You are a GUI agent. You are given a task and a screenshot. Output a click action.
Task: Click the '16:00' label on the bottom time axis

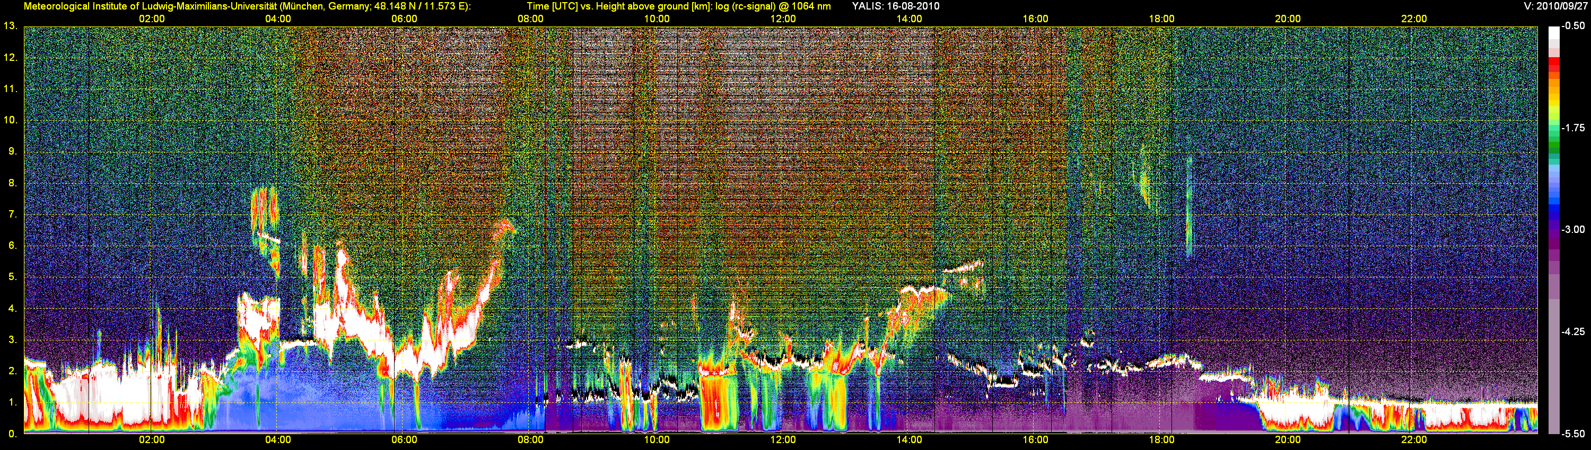1035,439
